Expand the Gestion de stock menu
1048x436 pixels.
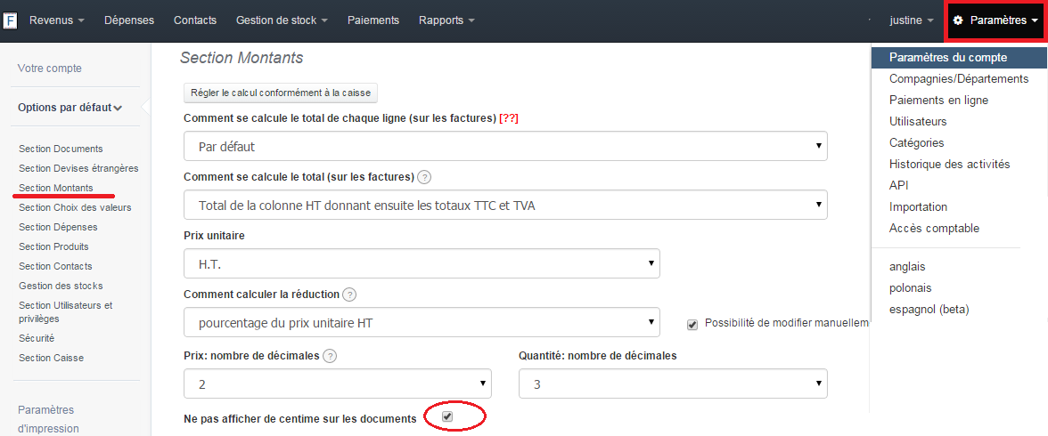click(x=282, y=20)
